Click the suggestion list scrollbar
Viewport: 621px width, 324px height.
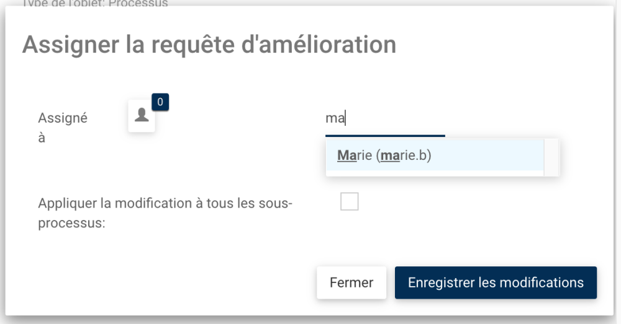[551, 155]
